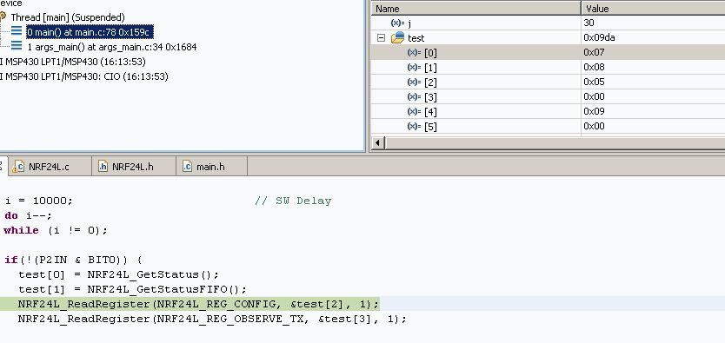This screenshot has width=725, height=343.
Task: Click the main.h file tab icon
Action: point(187,166)
